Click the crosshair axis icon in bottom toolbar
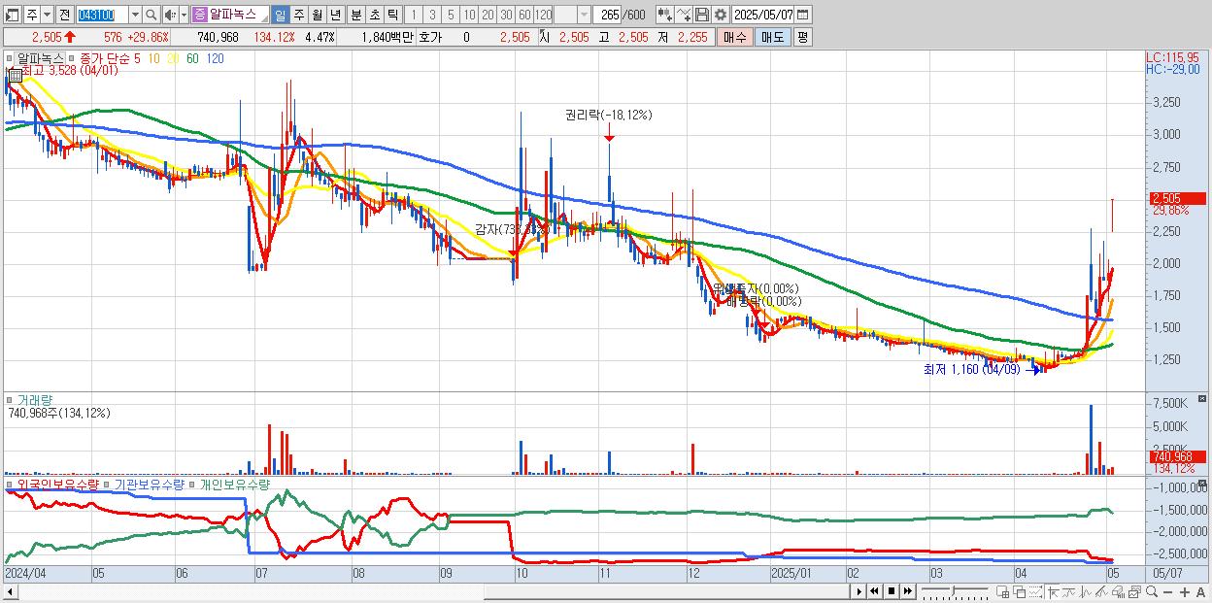This screenshot has height=603, width=1212. pyautogui.click(x=1053, y=591)
